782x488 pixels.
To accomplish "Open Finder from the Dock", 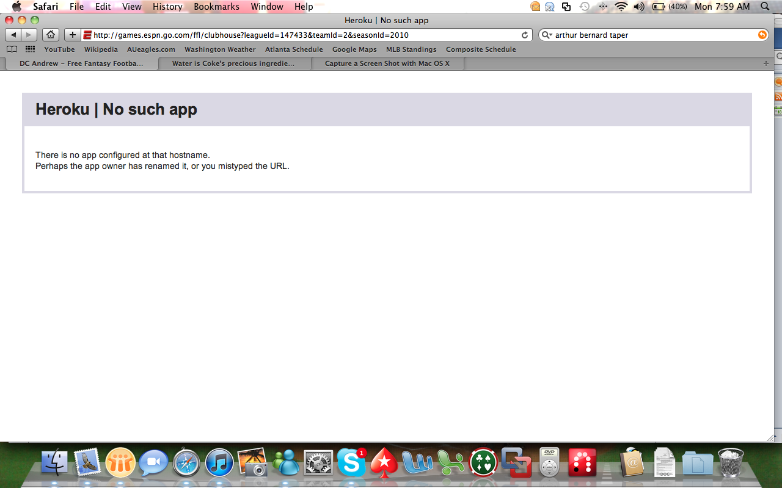I will [56, 462].
